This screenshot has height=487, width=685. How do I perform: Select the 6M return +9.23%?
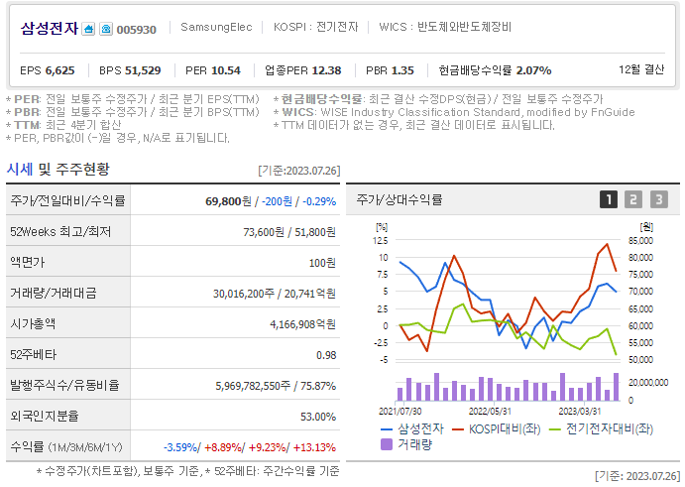268,447
